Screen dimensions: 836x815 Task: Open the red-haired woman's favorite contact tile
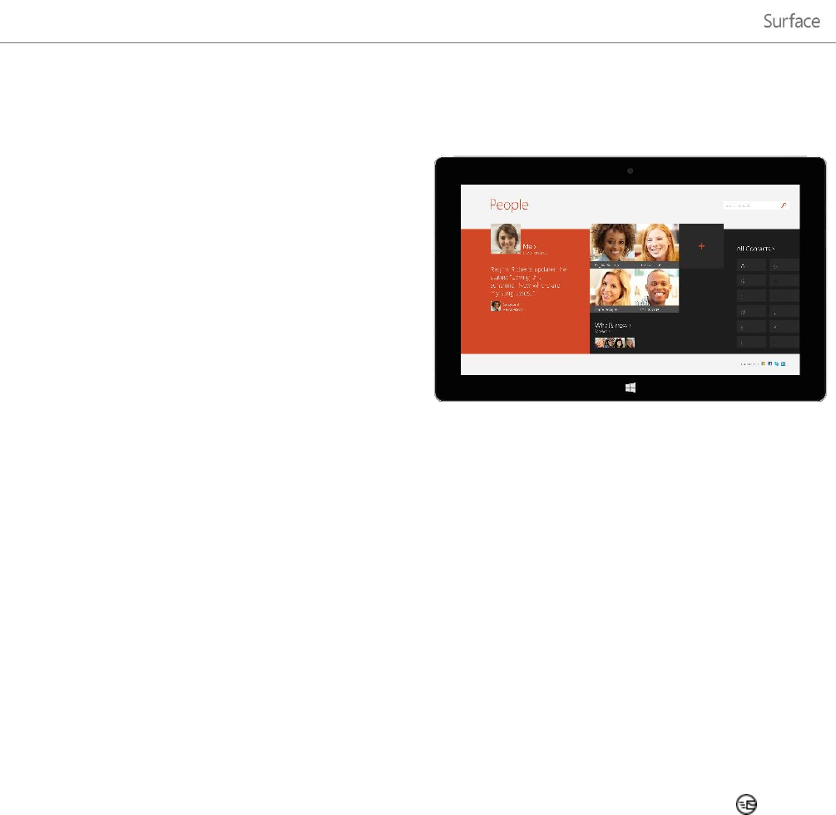click(x=656, y=243)
